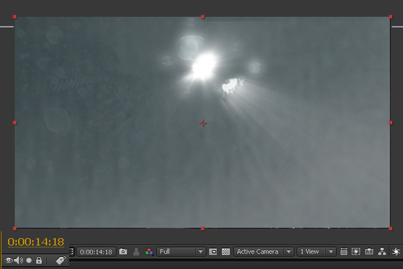Click the solo dot column icon

click(29, 260)
